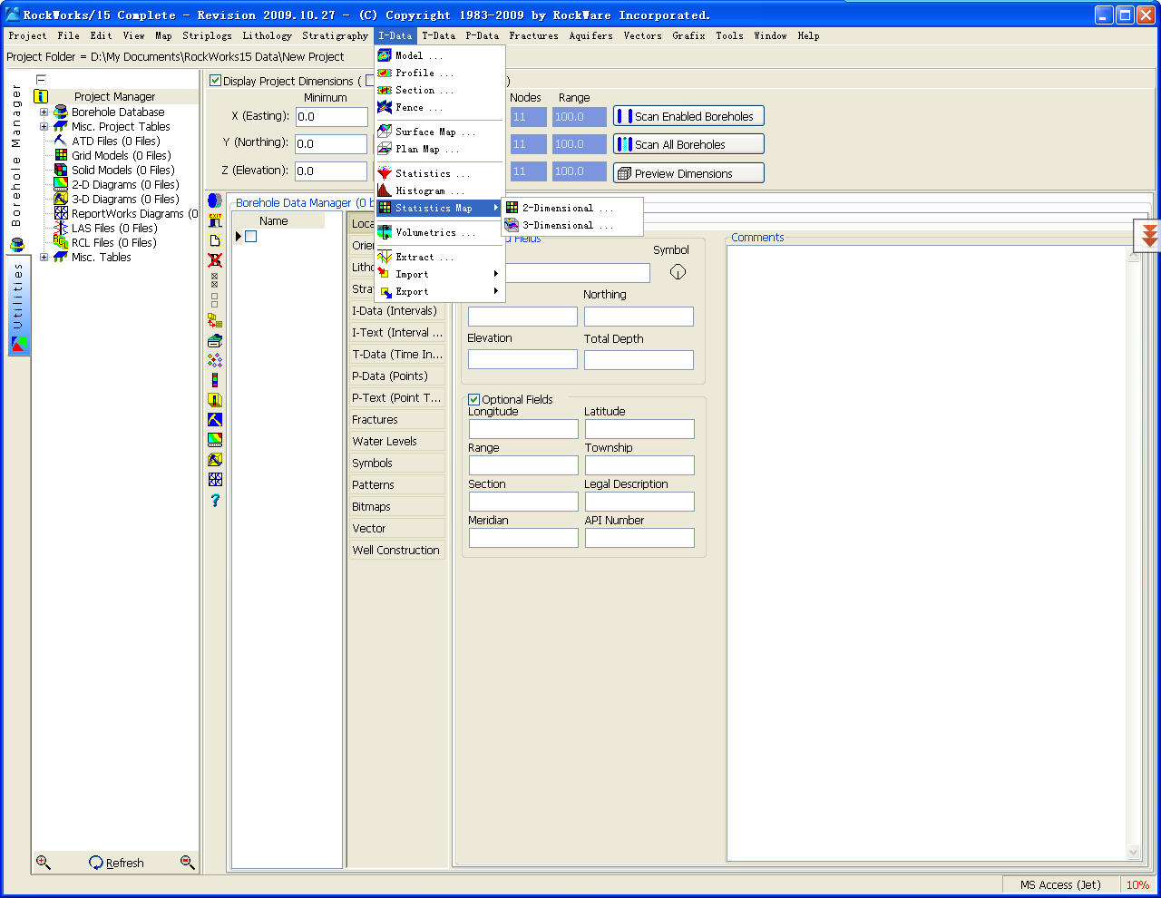Viewport: 1161px width, 898px height.
Task: Click the EXIT toolbar icon
Action: point(215,220)
